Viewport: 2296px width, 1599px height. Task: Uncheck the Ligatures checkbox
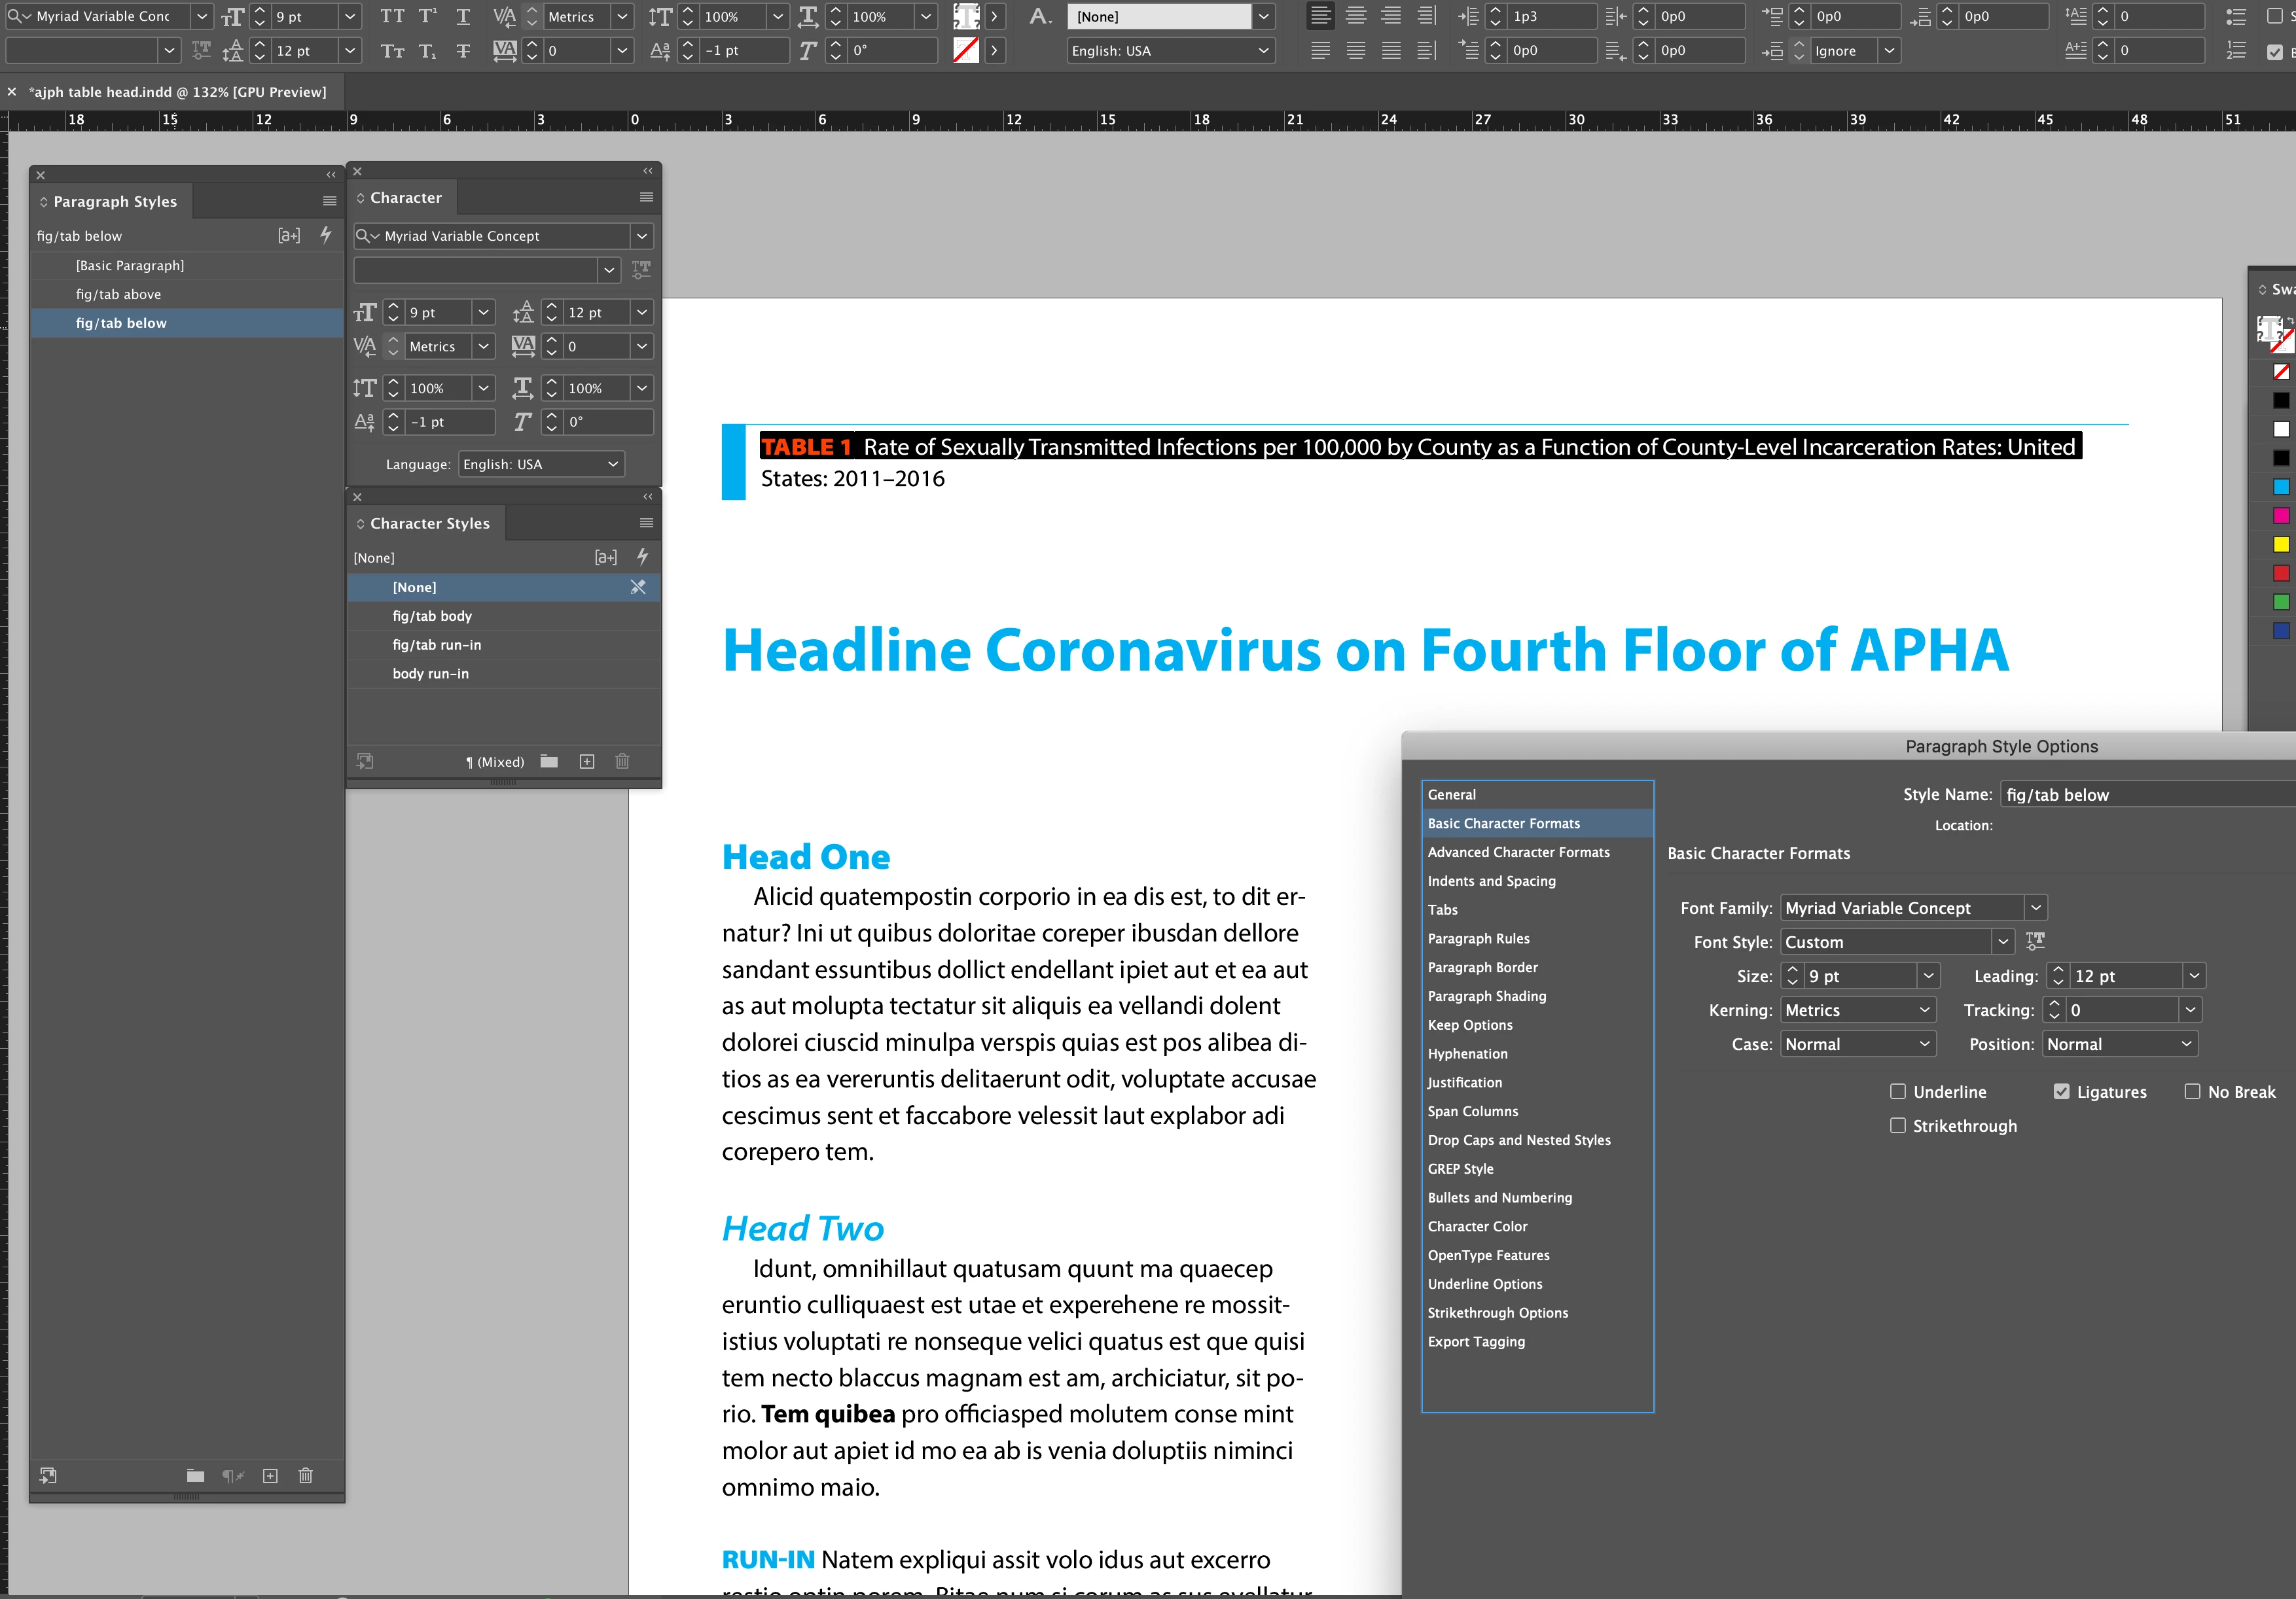click(2061, 1091)
